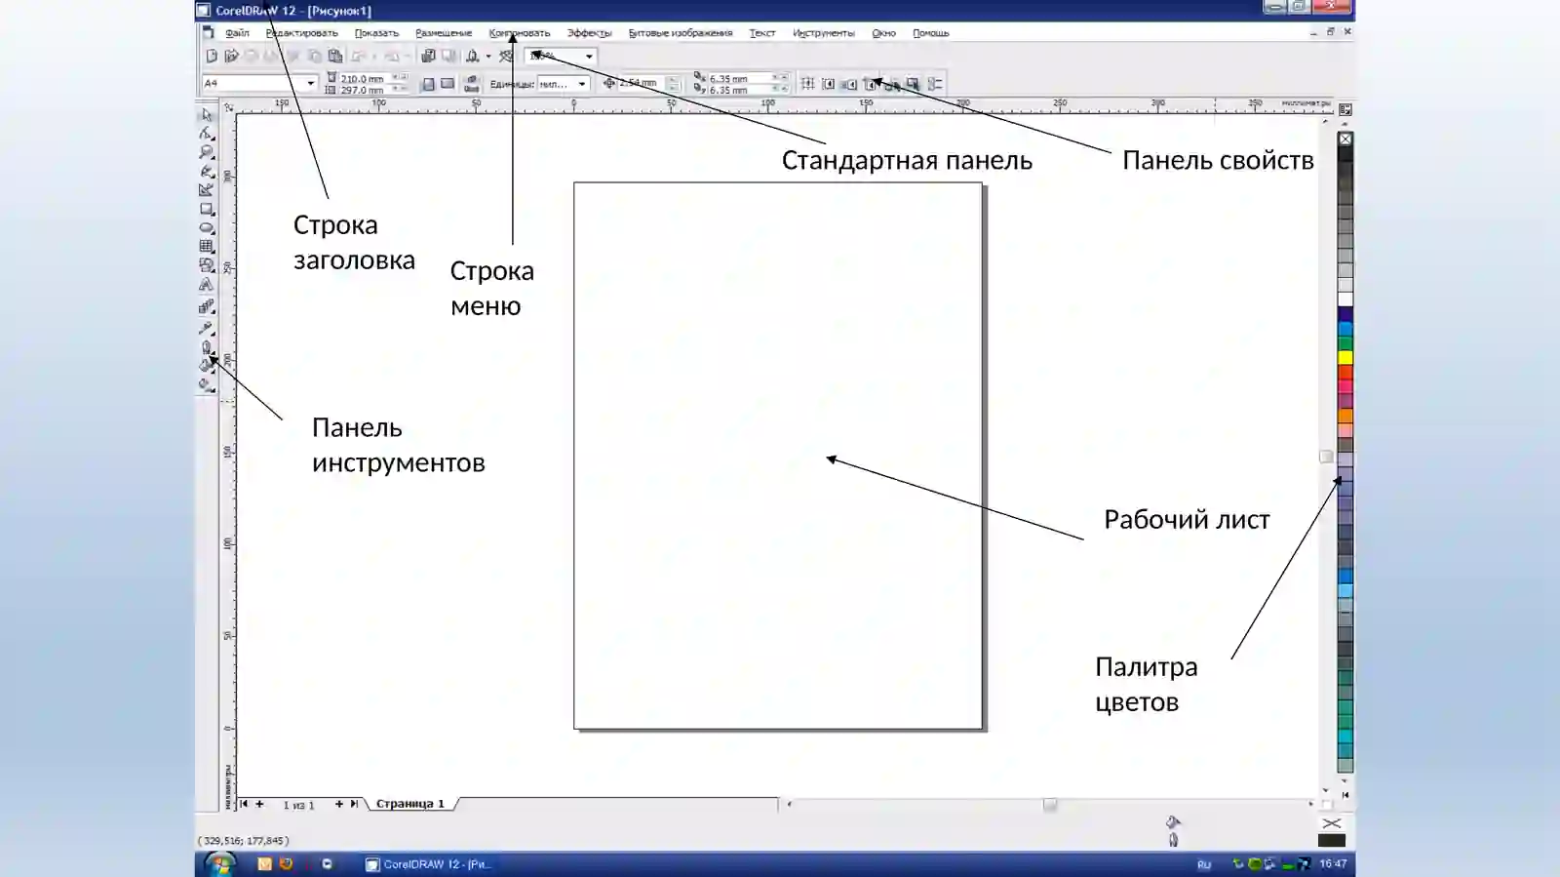Viewport: 1560px width, 877px height.
Task: Select the Pick (arrow) tool
Action: 207,115
